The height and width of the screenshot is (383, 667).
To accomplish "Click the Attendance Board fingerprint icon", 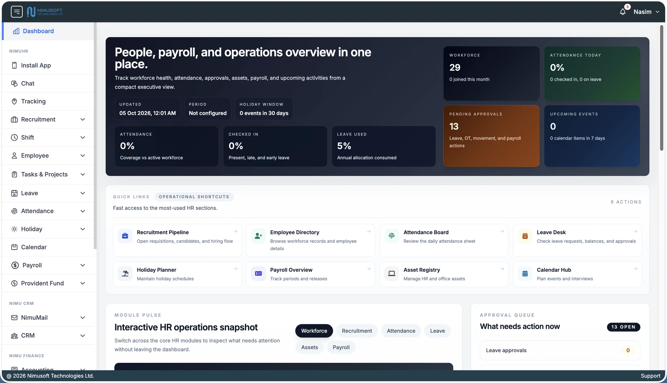I will (x=392, y=236).
